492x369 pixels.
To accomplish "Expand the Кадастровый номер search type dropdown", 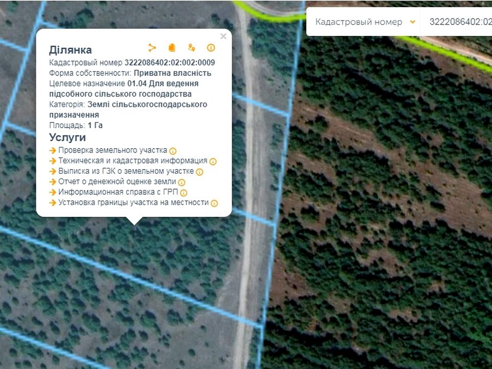I will pos(365,22).
